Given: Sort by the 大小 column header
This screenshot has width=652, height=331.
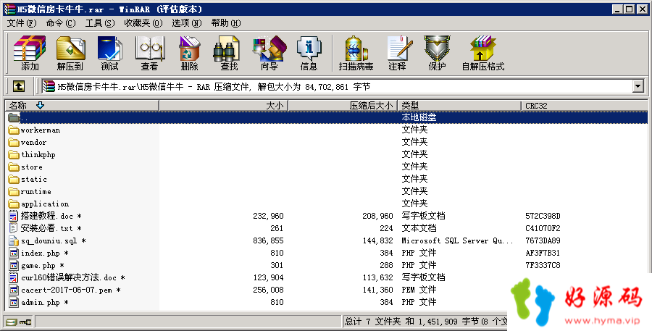Looking at the screenshot, I should click(224, 106).
